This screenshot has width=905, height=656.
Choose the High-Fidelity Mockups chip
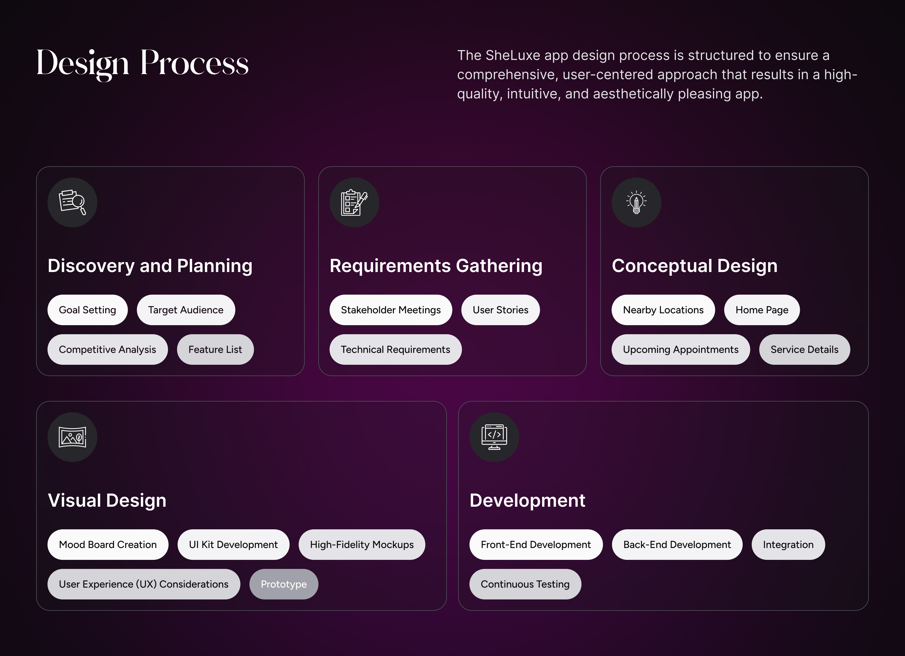coord(362,545)
